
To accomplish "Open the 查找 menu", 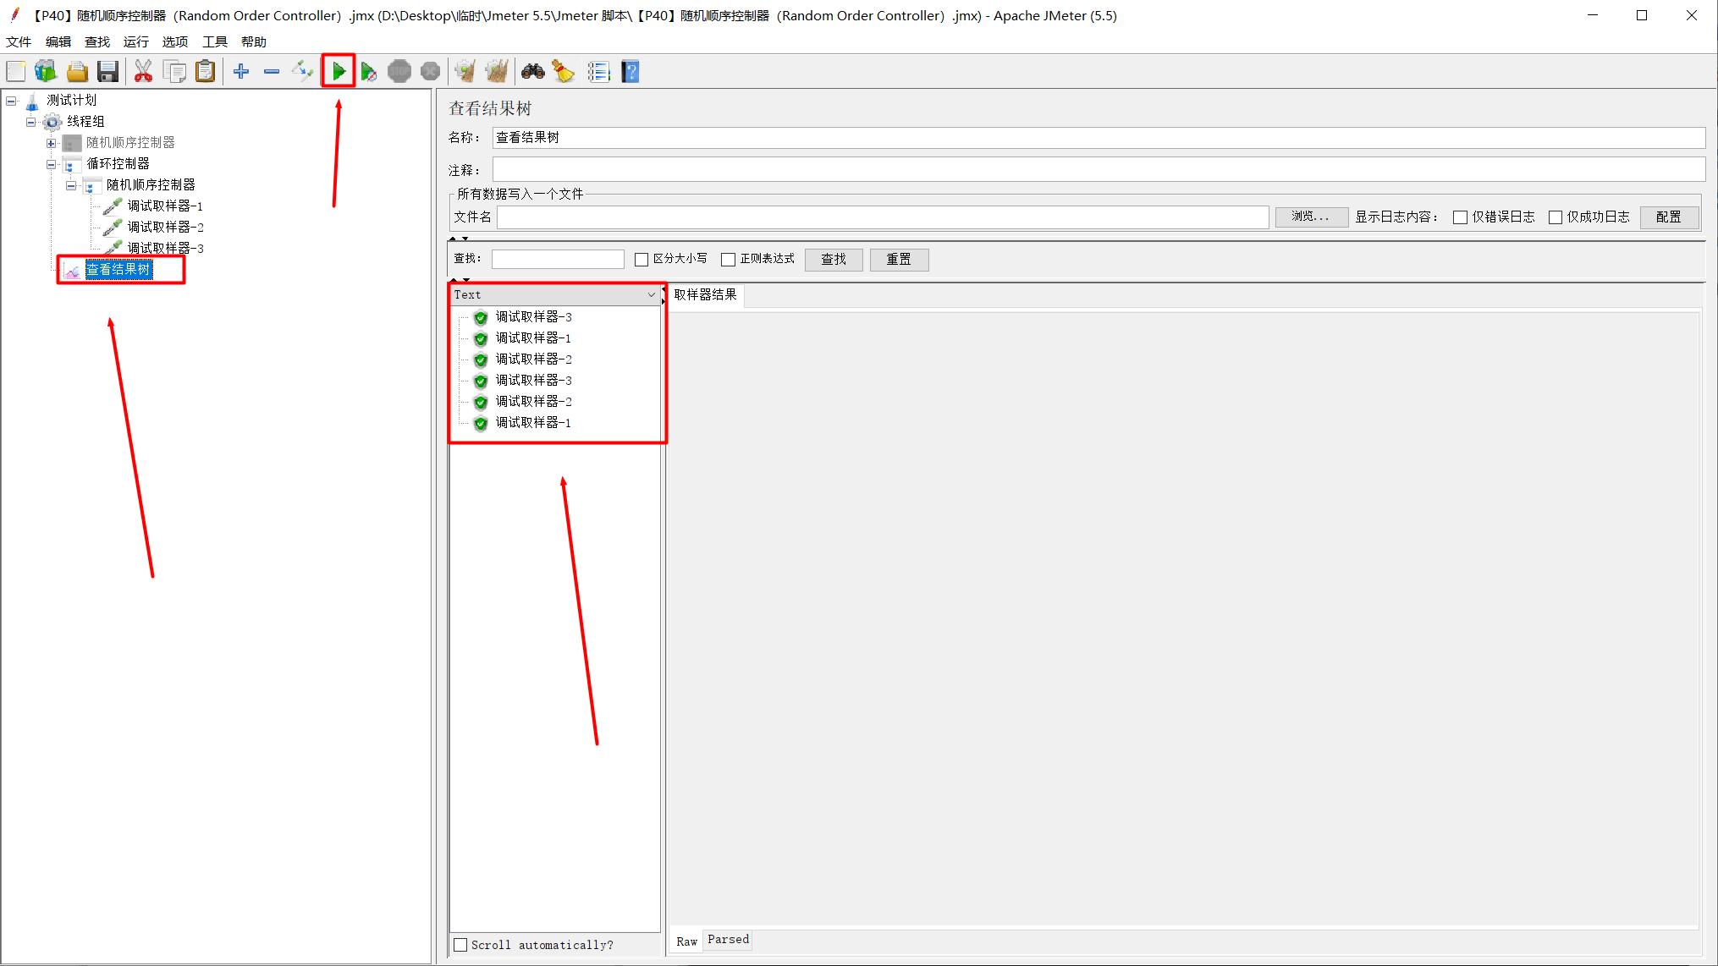I will point(97,41).
